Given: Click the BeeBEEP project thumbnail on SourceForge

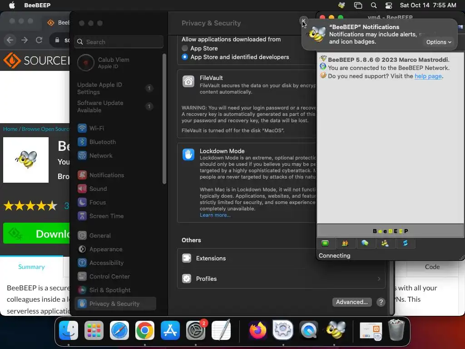Looking at the screenshot, I should (x=26, y=160).
